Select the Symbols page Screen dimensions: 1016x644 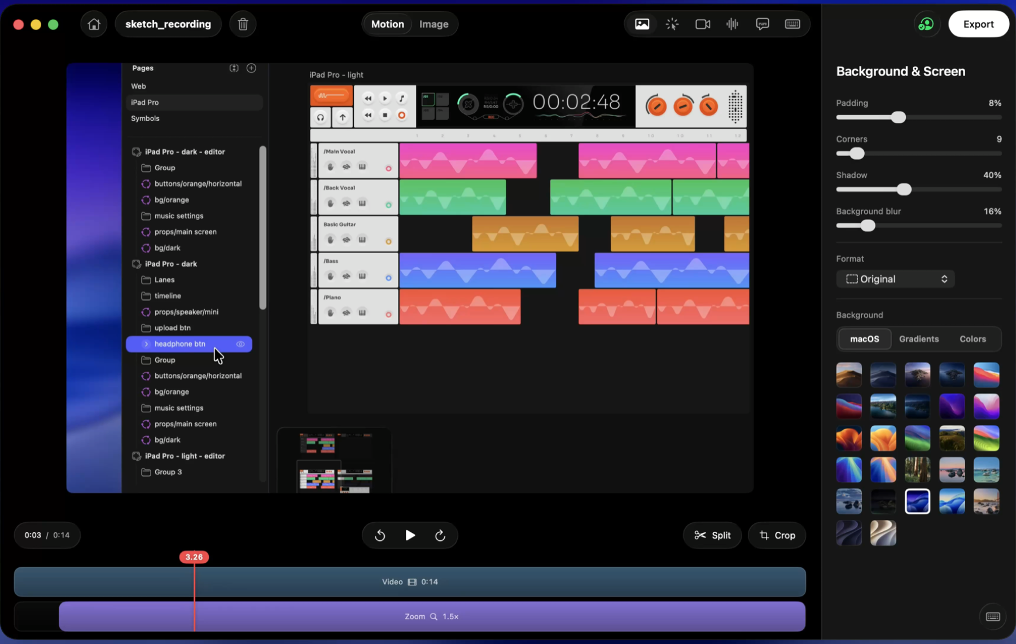(x=145, y=118)
